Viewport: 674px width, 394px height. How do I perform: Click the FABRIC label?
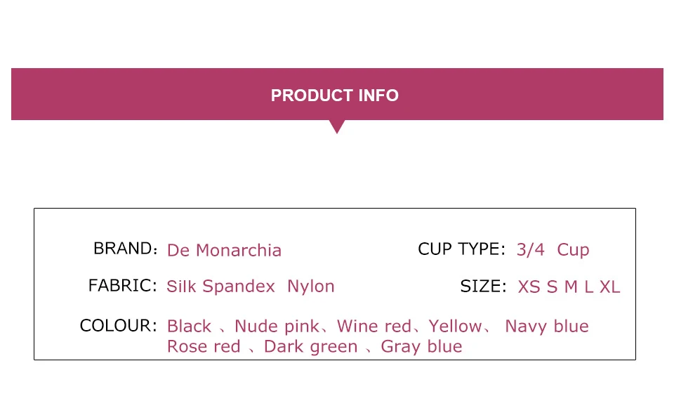coord(122,286)
